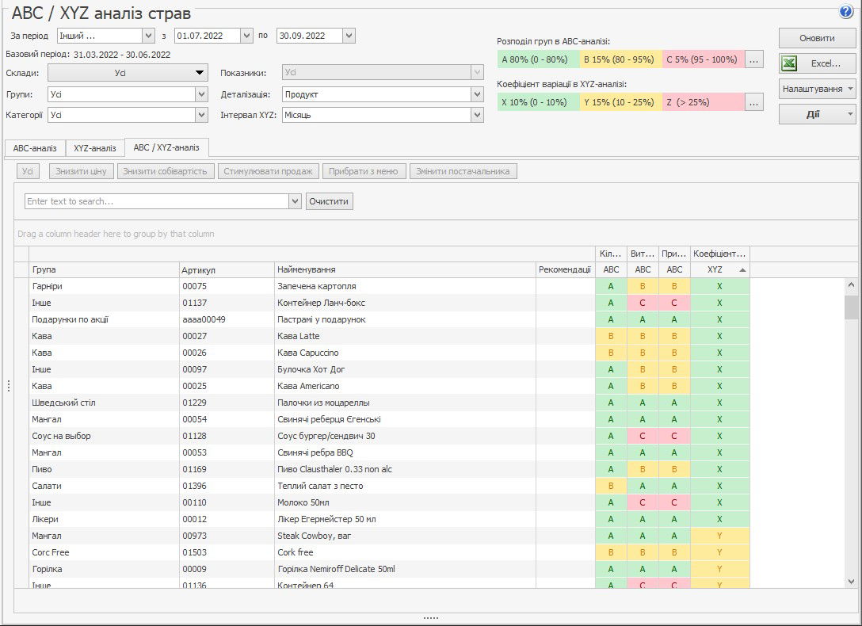Open the Дії dropdown button
862x626 pixels.
coord(817,114)
